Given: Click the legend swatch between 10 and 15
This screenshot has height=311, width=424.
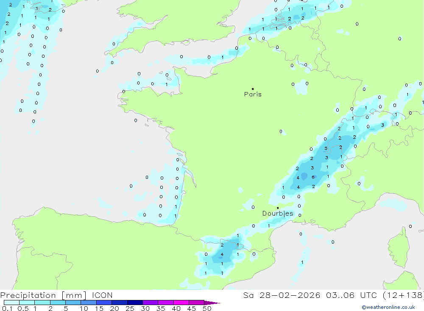Looking at the screenshot, I should [89, 303].
